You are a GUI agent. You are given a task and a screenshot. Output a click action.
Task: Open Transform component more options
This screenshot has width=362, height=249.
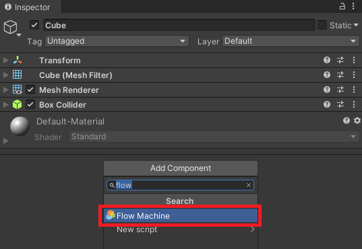[354, 60]
